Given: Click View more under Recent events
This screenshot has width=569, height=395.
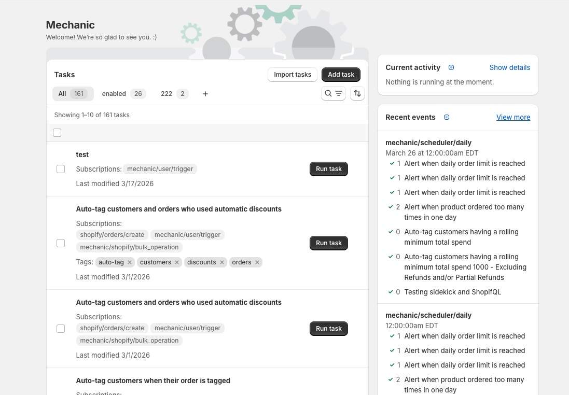Looking at the screenshot, I should click(x=513, y=117).
